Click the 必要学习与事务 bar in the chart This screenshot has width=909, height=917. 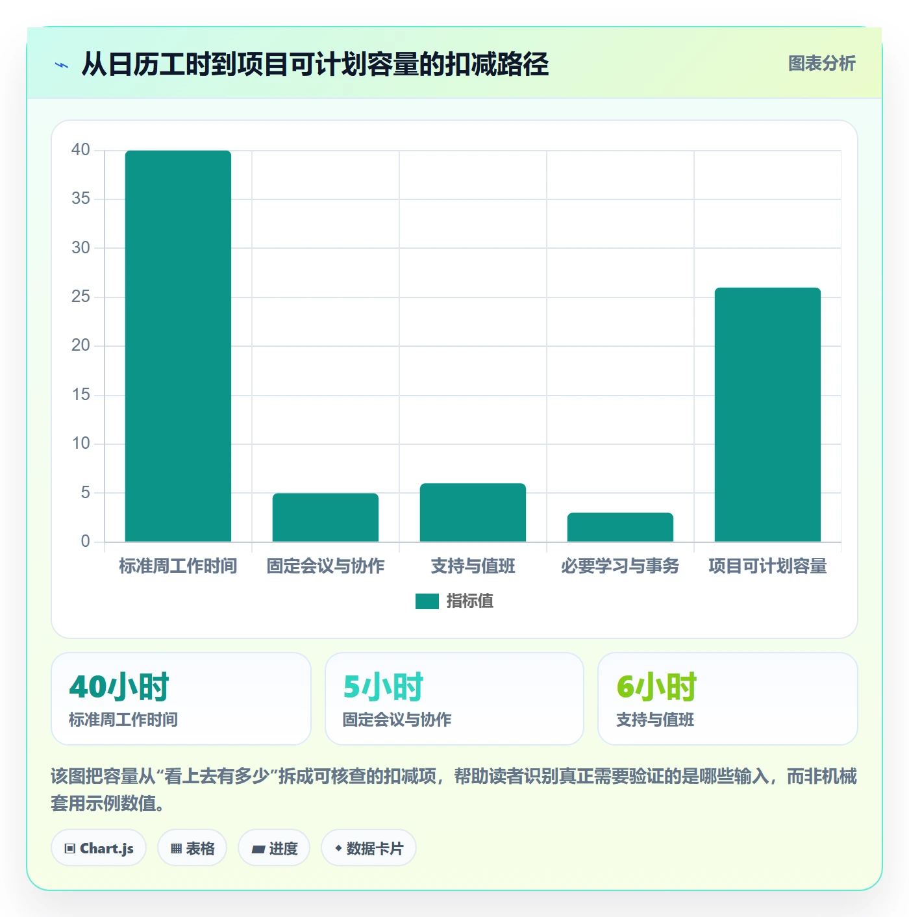point(620,527)
